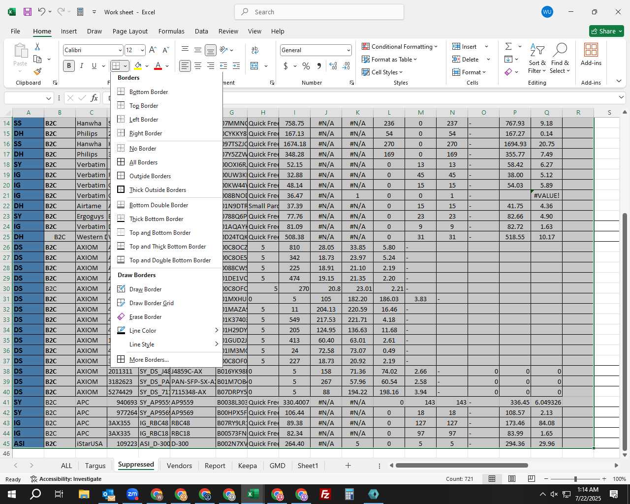Switch to the Targus sheet tab
This screenshot has width=630, height=504.
pyautogui.click(x=95, y=466)
